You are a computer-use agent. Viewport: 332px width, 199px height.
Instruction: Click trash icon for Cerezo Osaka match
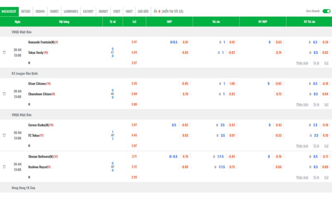pyautogui.click(x=4, y=135)
